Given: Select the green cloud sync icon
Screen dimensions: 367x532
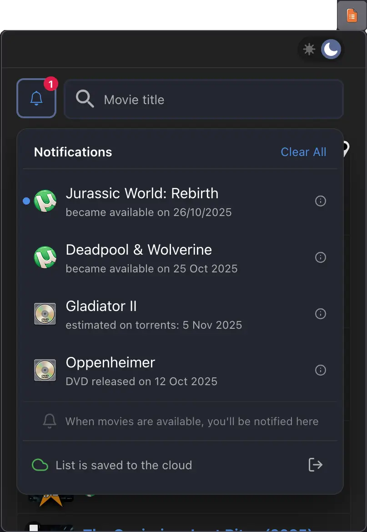Looking at the screenshot, I should pyautogui.click(x=40, y=465).
